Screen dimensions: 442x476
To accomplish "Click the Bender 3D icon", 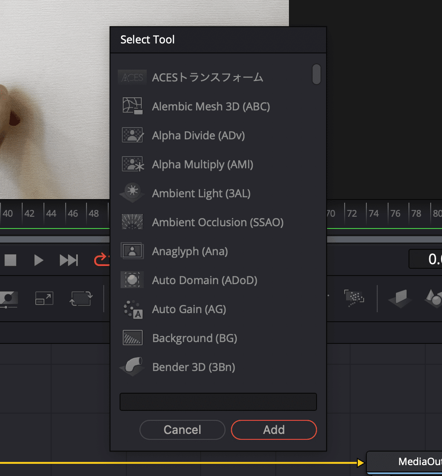I will 132,367.
